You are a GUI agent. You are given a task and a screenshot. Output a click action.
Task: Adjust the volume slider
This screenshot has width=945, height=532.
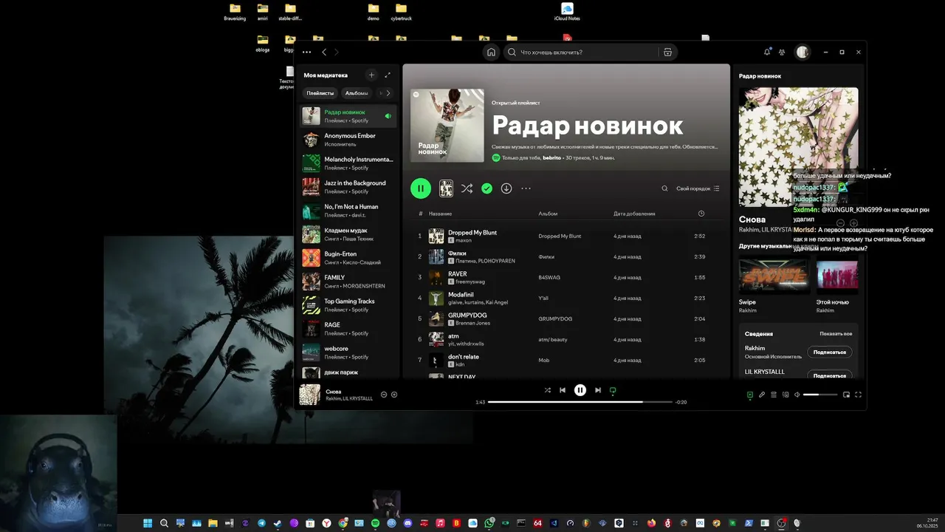(x=820, y=395)
